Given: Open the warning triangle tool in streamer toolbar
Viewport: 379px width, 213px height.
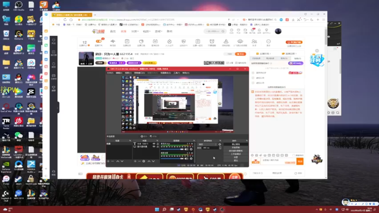Looking at the screenshot, I should click(226, 42).
